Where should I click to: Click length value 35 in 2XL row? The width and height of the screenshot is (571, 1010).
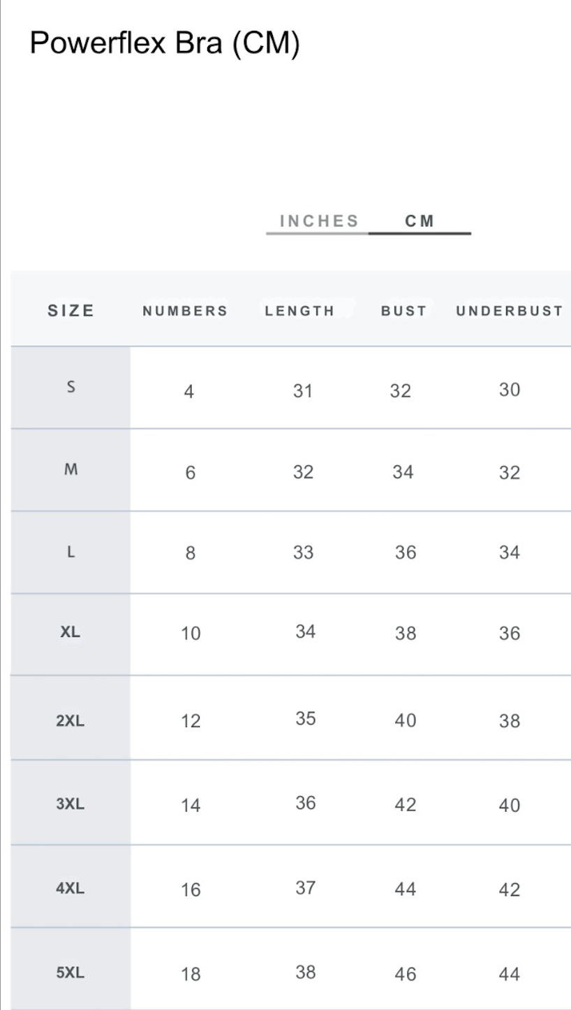pos(305,719)
